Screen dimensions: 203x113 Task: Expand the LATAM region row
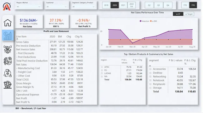pos(102,73)
